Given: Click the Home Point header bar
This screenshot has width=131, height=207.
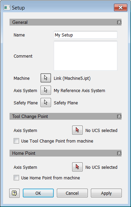Looking at the screenshot, I should point(65,153).
